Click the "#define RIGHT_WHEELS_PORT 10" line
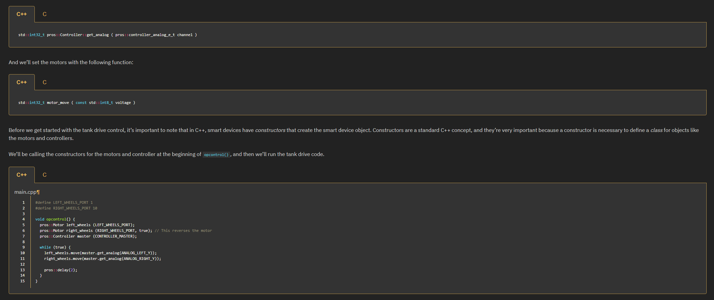 [66, 208]
